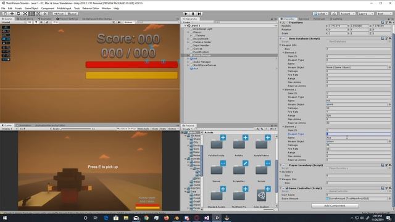Open Chrome from the taskbar

point(146,218)
